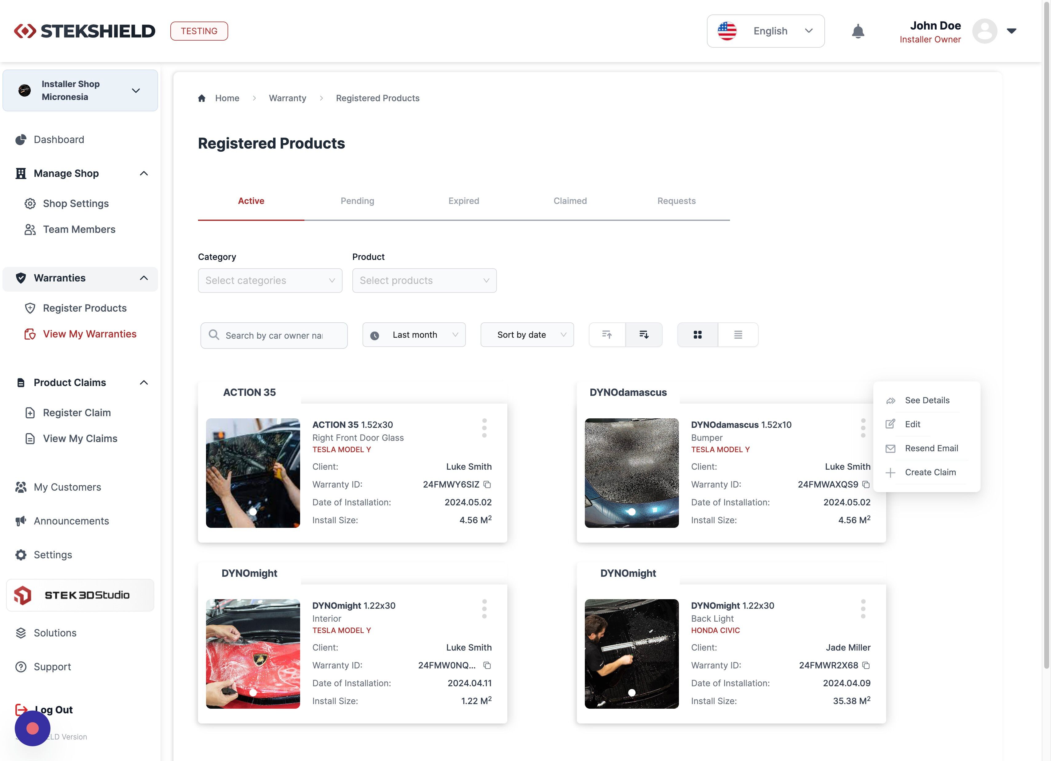
Task: Click the Warranty breadcrumb link
Action: coord(287,98)
